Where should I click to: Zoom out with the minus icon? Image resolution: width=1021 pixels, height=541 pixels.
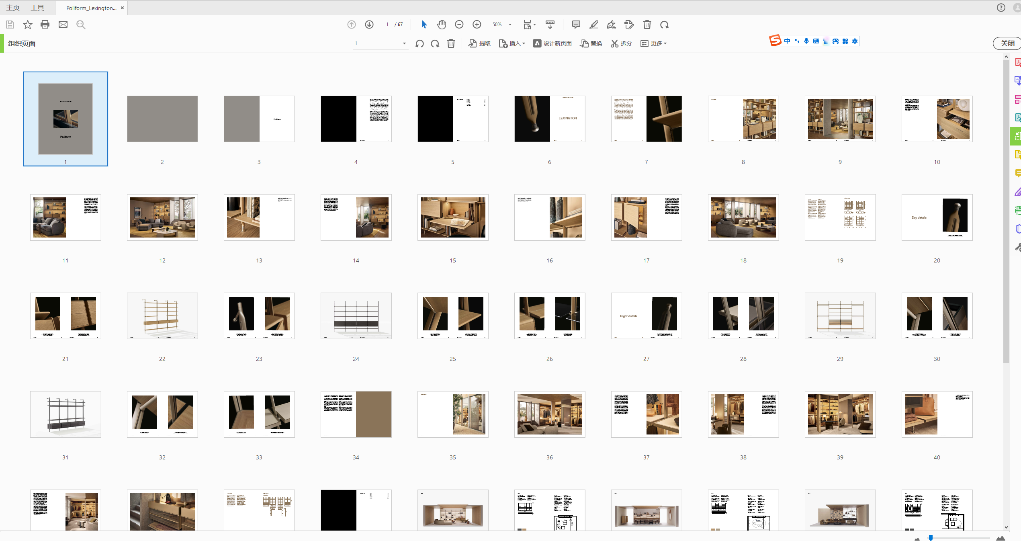(459, 25)
